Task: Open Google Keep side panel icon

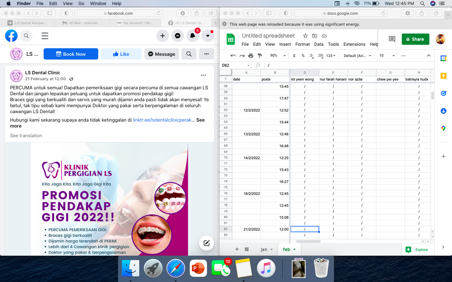Action: pos(443,76)
